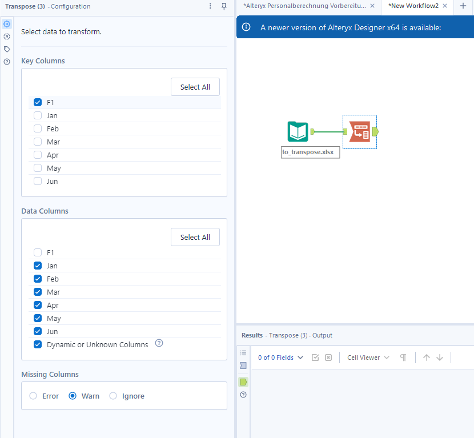Check Feb in Key Columns

pos(38,128)
